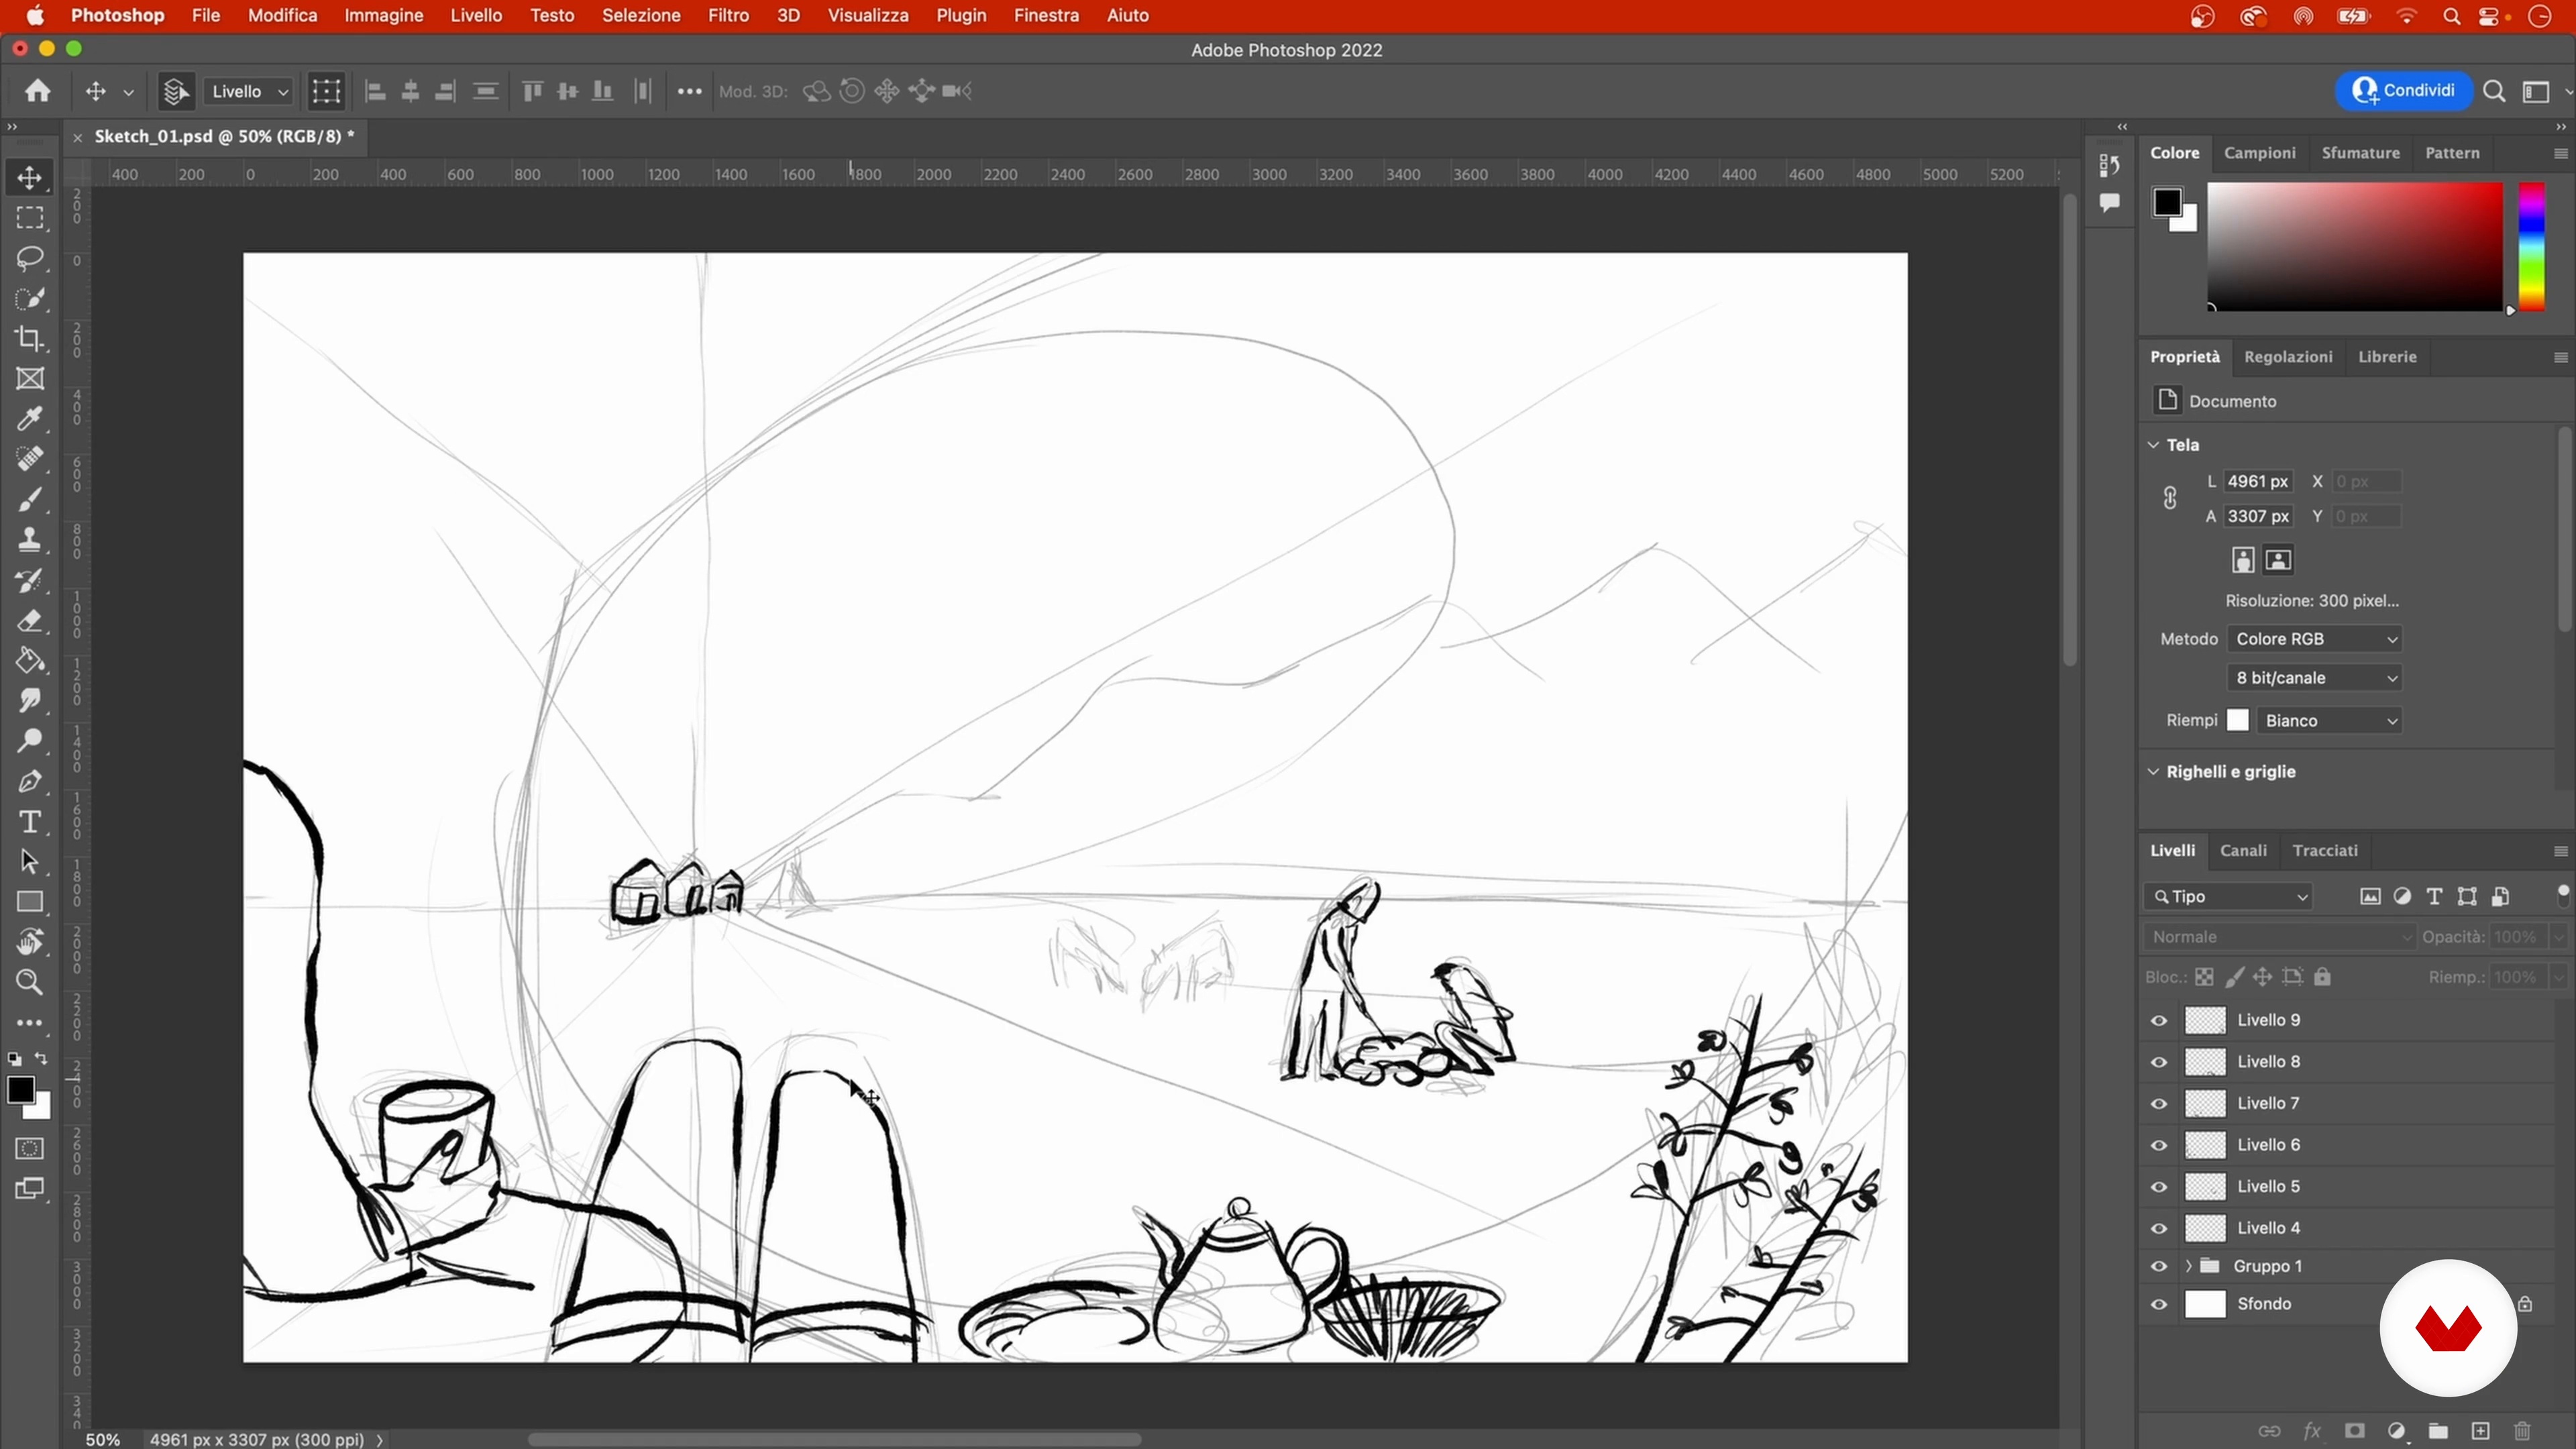This screenshot has width=2576, height=1449.
Task: Select the Move tool in toolbar
Action: point(29,177)
